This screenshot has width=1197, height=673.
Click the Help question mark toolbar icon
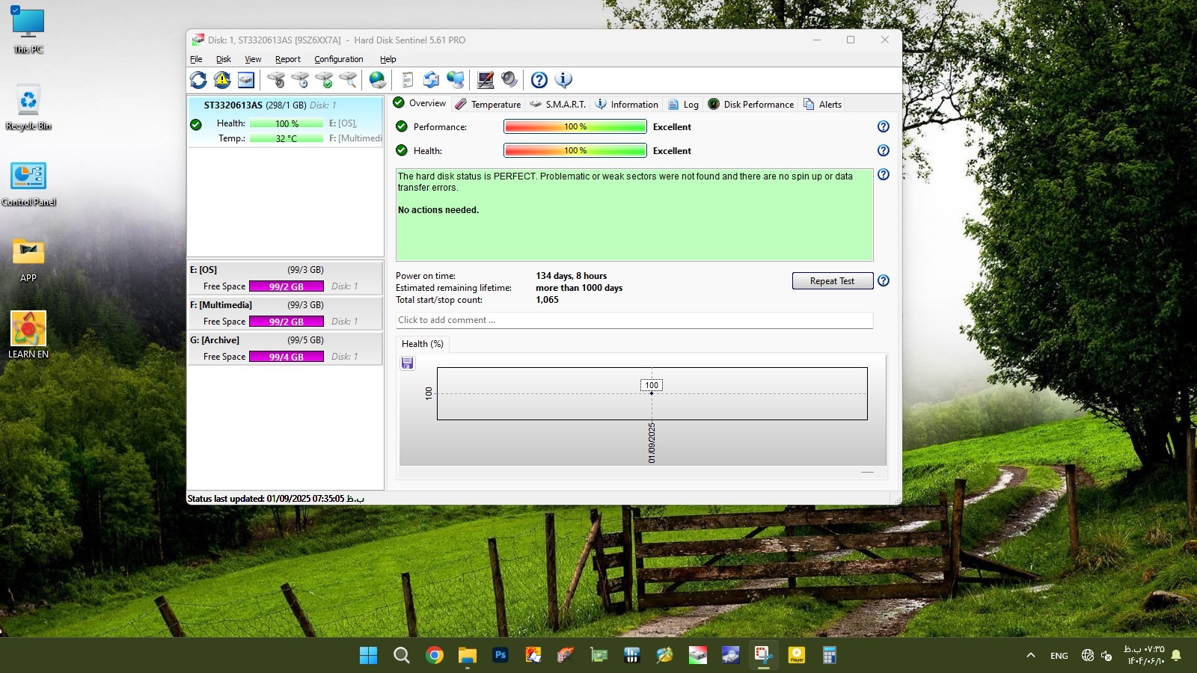[539, 80]
